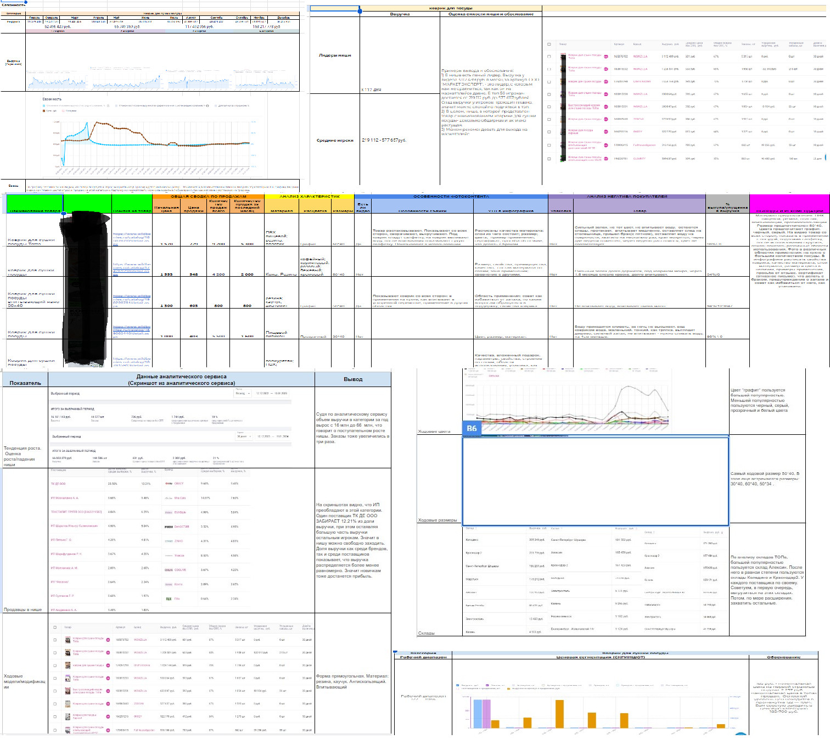Select the Ходовые цвета cell
Image resolution: width=830 pixels, height=739 pixels.
439,402
